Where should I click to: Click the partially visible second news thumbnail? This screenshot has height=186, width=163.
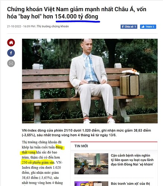click(x=91, y=184)
